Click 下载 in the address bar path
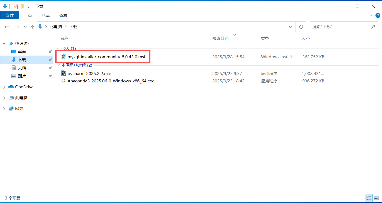 point(73,27)
